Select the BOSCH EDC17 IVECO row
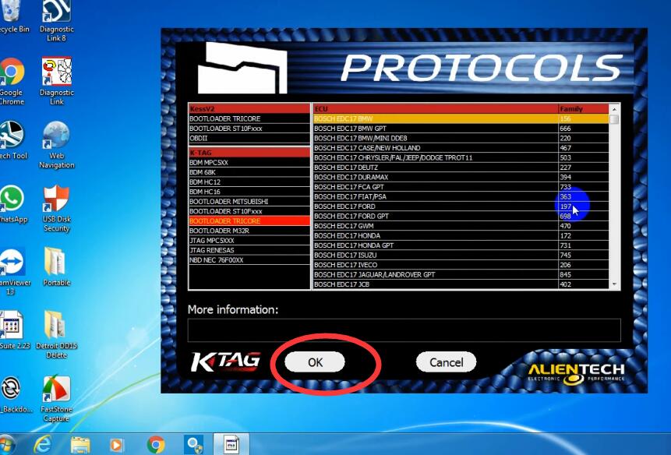Screen dimensions: 671x455 tap(461, 265)
